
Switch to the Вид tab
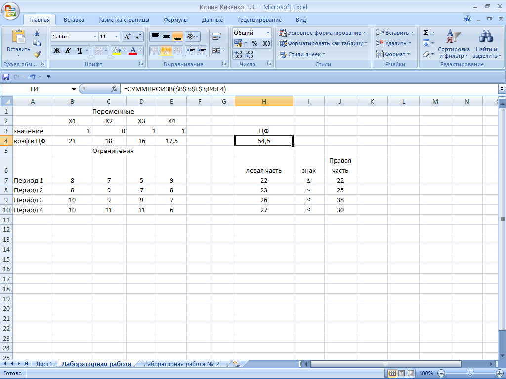[x=301, y=20]
